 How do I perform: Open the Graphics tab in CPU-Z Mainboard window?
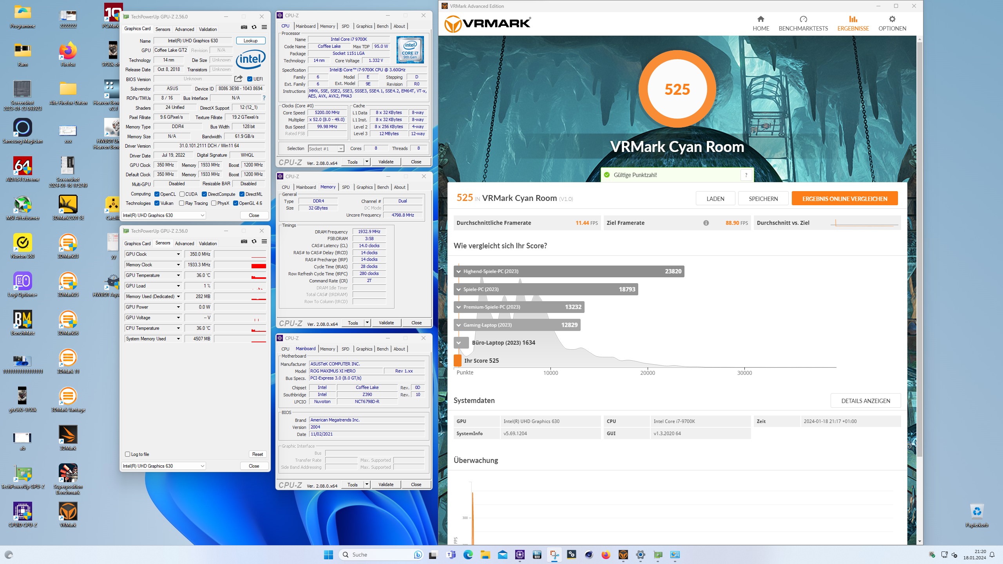coord(364,349)
